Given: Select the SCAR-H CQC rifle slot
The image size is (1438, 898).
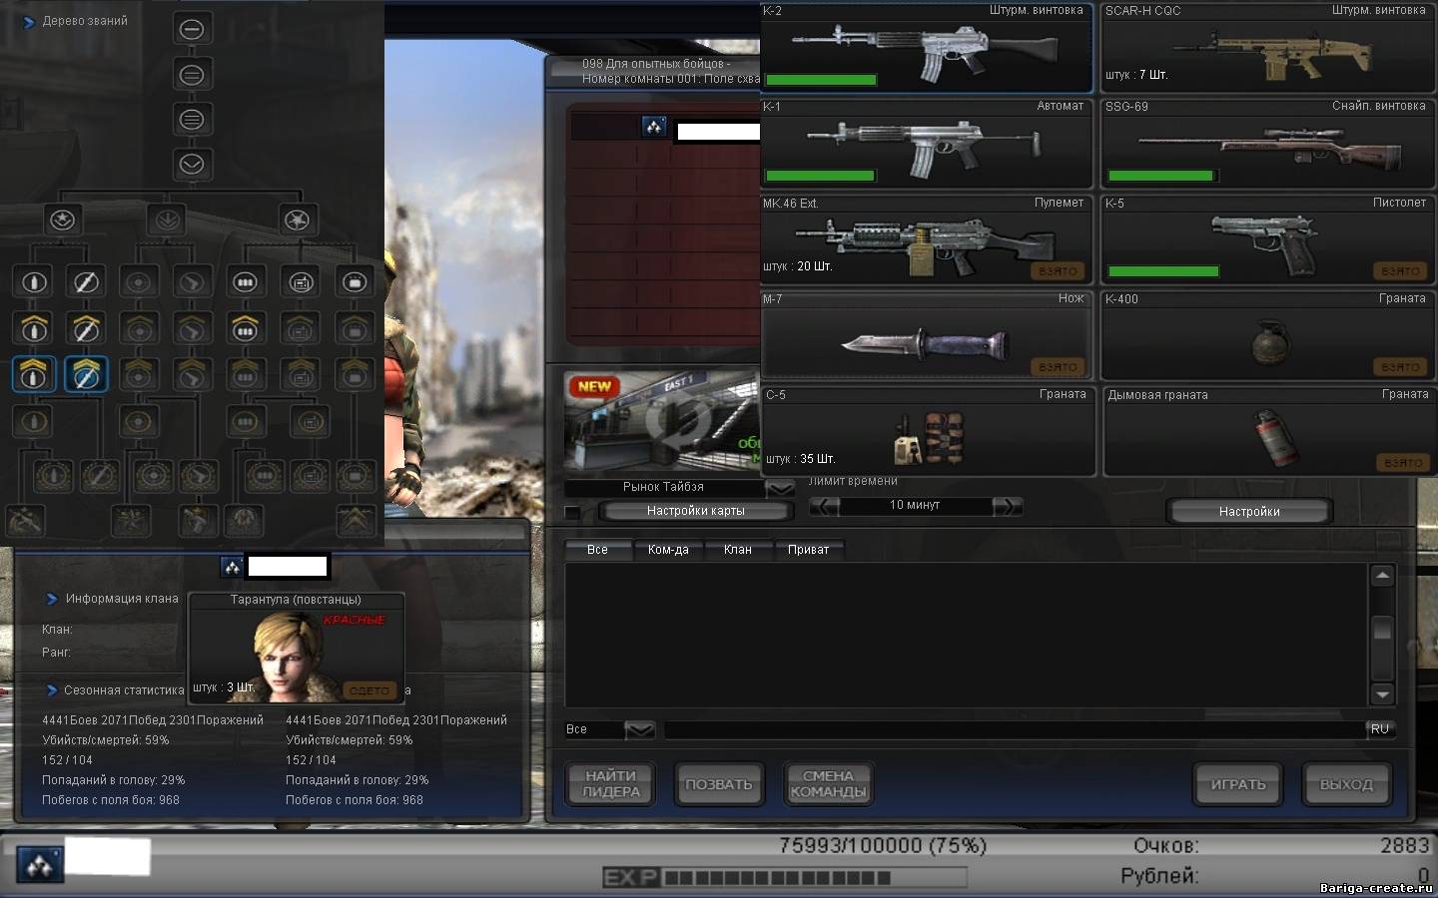Looking at the screenshot, I should click(x=1266, y=48).
